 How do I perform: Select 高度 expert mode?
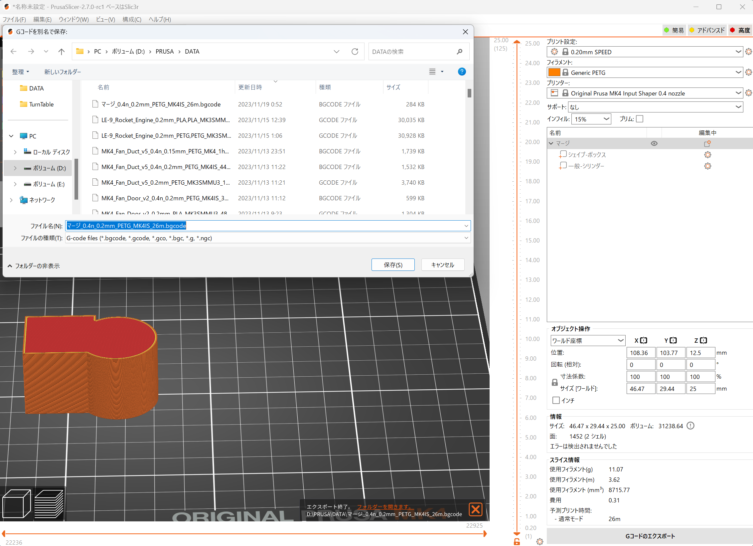[x=740, y=30]
